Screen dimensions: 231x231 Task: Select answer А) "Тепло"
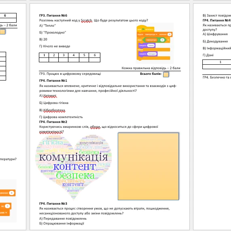pos(47,25)
